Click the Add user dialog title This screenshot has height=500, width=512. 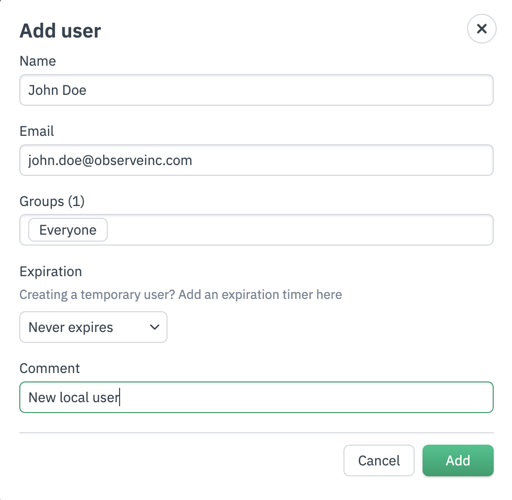click(60, 31)
